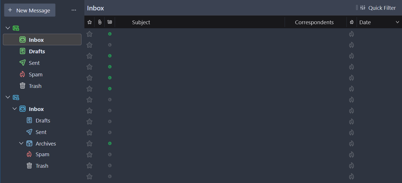Select the Drafts folder with bold label

[37, 51]
